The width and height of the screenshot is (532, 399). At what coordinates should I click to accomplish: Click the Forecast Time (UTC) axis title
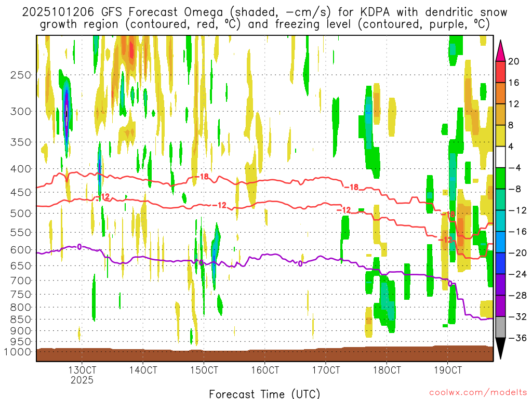coord(264,393)
